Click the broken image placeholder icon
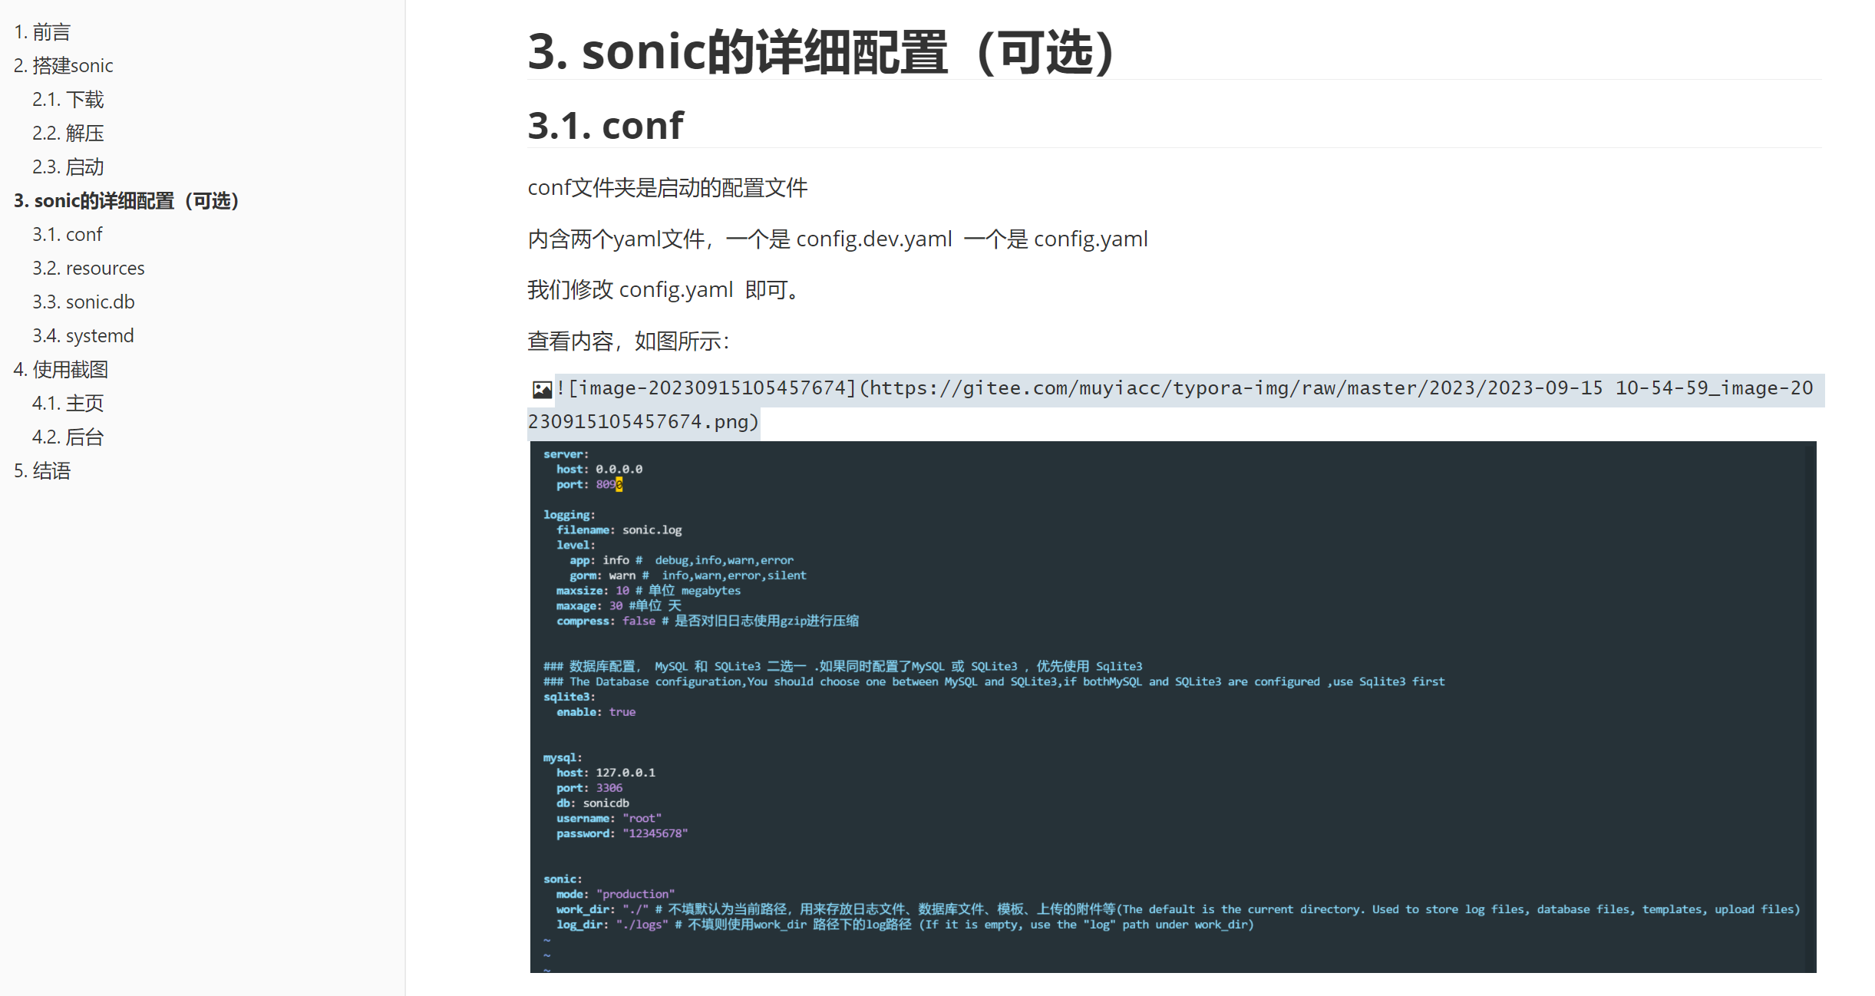Viewport: 1875px width, 996px height. pos(541,390)
